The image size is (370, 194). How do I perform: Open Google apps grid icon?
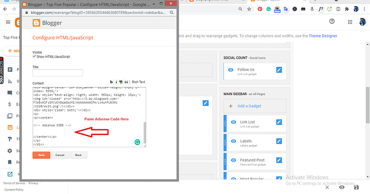[x=350, y=22]
